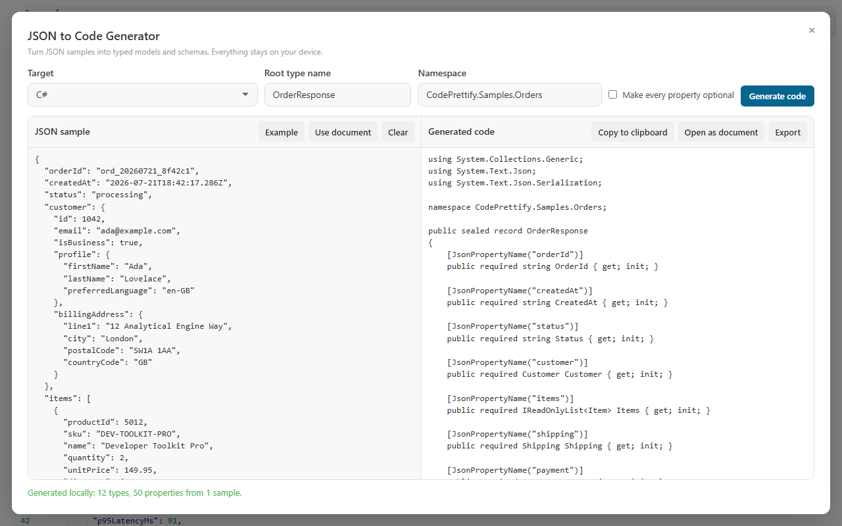Click the namespace CodePrettify.Samples.Orders code line
Viewport: 842px width, 526px height.
pos(518,207)
